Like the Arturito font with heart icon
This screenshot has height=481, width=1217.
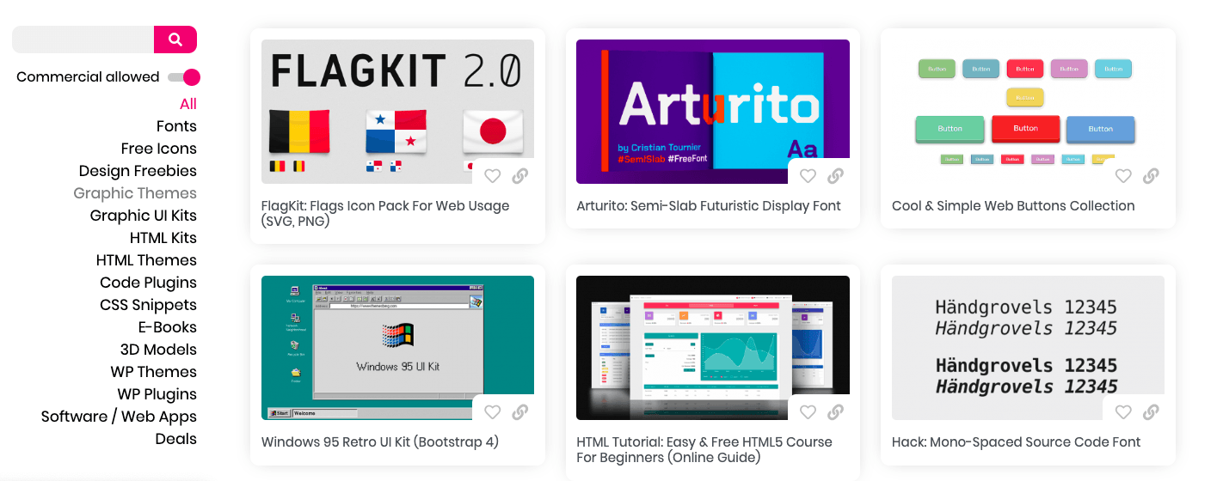point(808,176)
